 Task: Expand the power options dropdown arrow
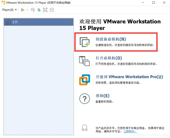tap(27, 10)
